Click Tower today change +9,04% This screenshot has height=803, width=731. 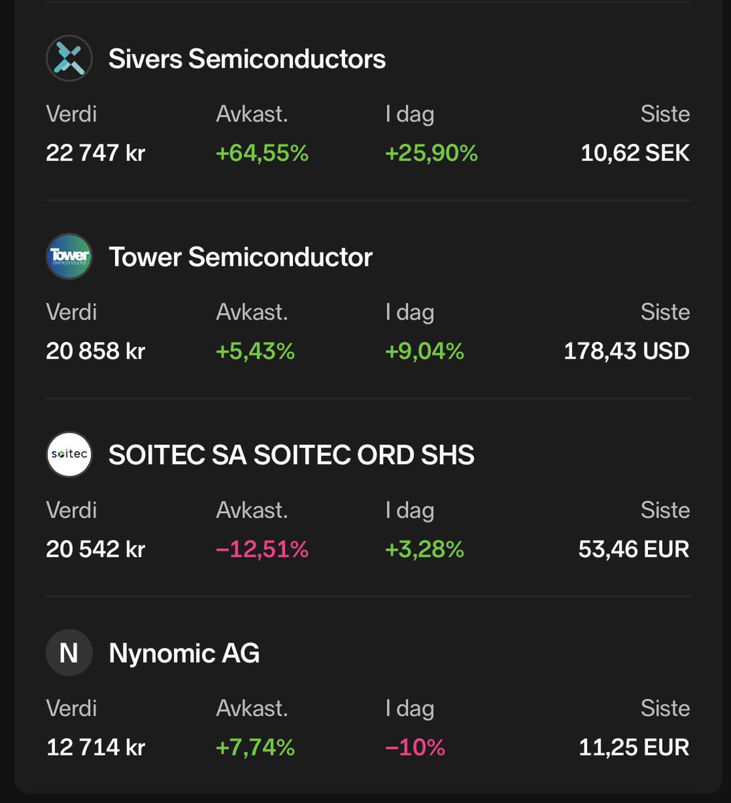tap(425, 351)
